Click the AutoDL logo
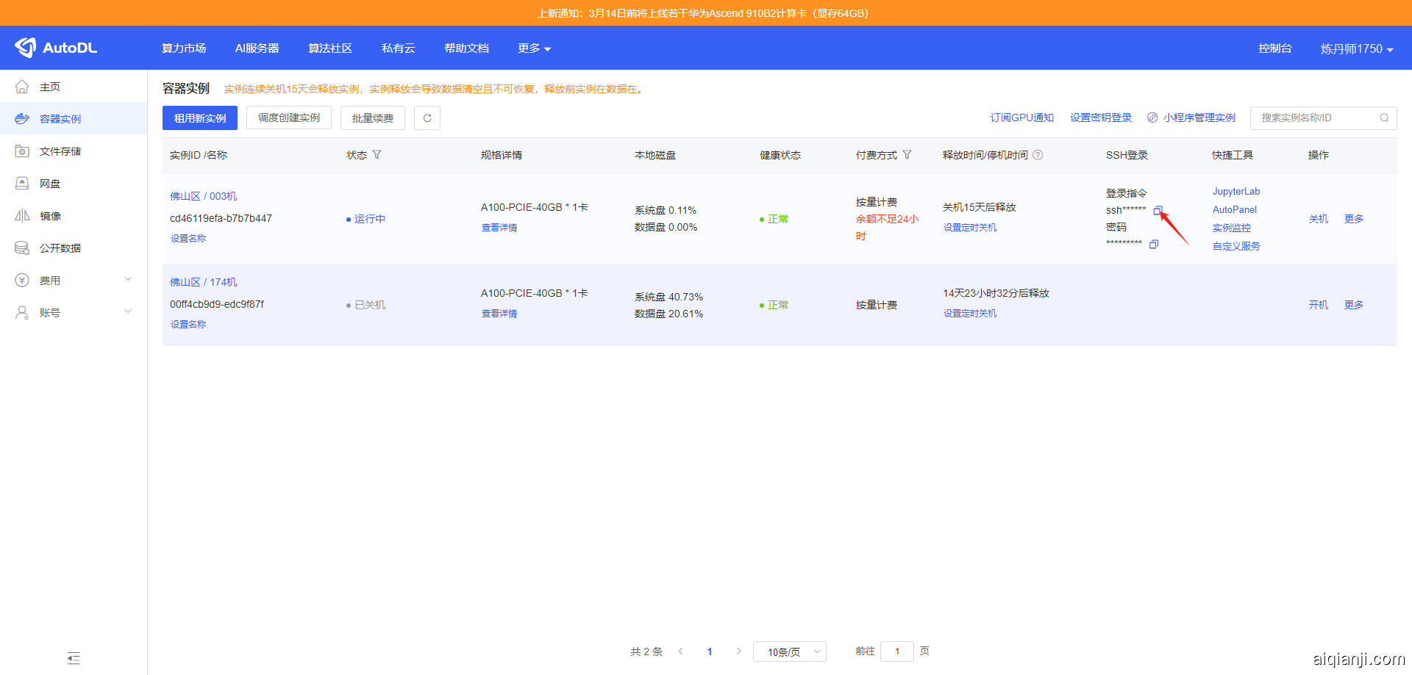This screenshot has width=1412, height=675. pyautogui.click(x=57, y=48)
